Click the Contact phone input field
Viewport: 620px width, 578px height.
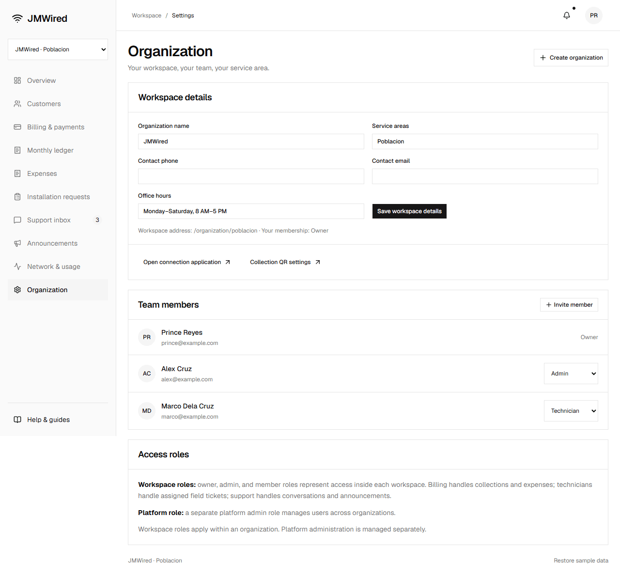(251, 176)
